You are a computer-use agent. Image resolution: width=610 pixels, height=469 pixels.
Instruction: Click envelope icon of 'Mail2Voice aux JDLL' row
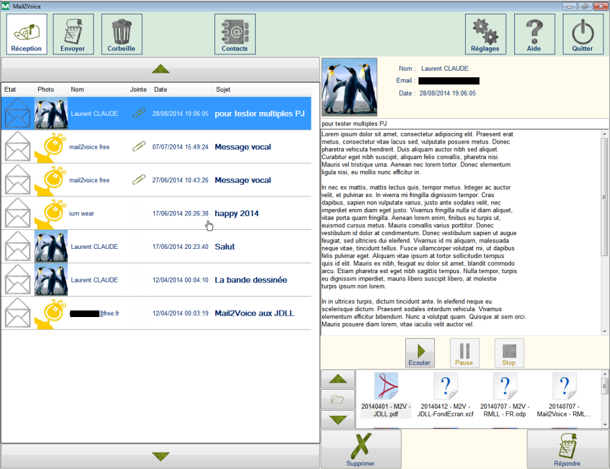click(18, 313)
